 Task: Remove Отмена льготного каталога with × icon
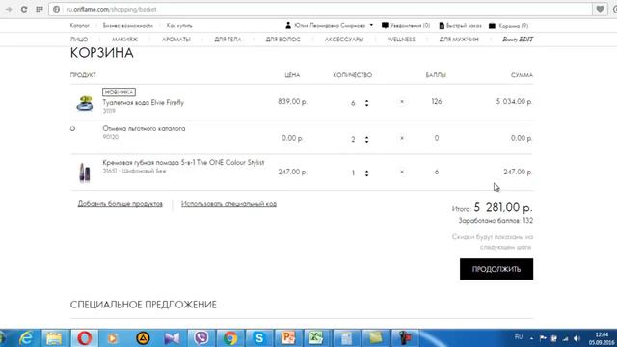402,138
